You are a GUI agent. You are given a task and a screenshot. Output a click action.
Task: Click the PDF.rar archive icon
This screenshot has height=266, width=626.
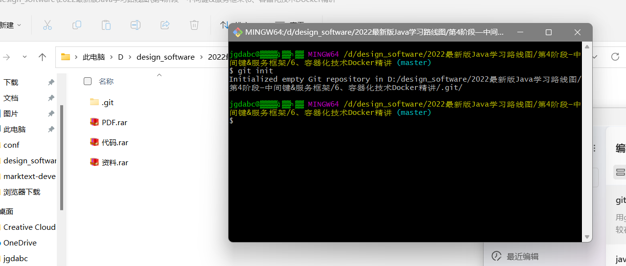click(x=94, y=122)
